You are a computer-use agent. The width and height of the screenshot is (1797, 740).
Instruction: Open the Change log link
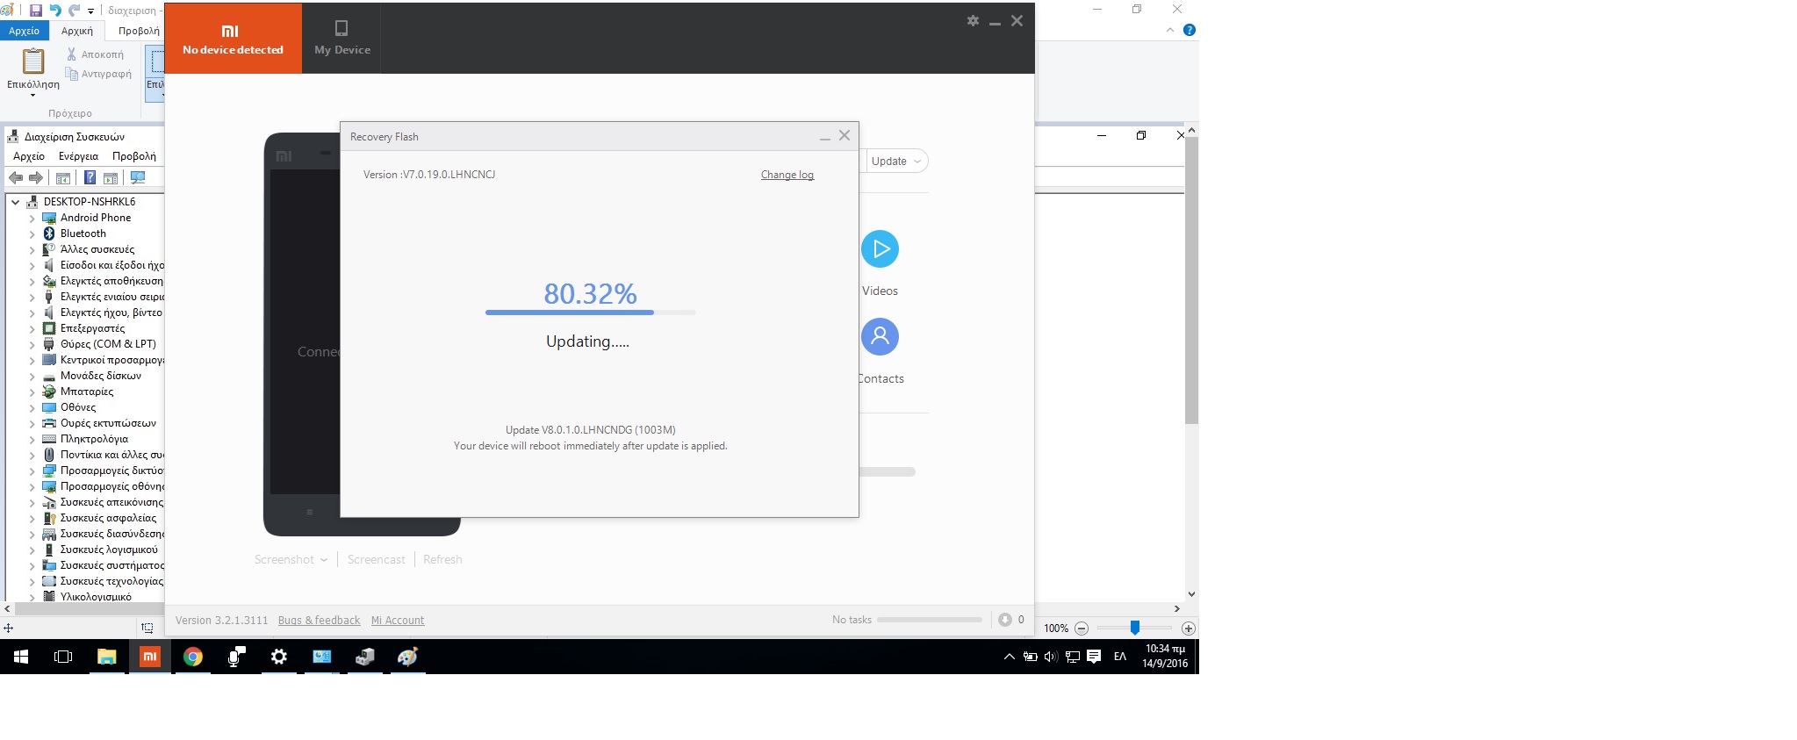[787, 175]
